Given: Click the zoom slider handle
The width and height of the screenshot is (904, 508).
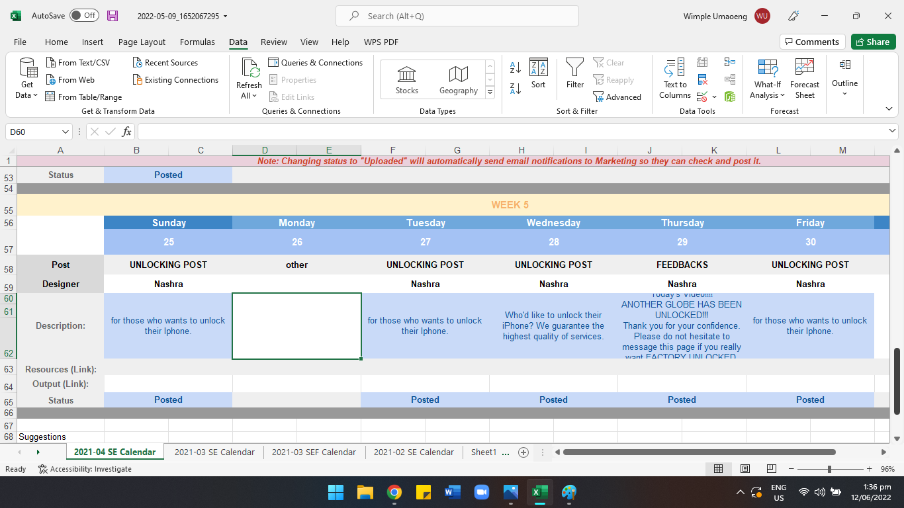Looking at the screenshot, I should coord(829,469).
